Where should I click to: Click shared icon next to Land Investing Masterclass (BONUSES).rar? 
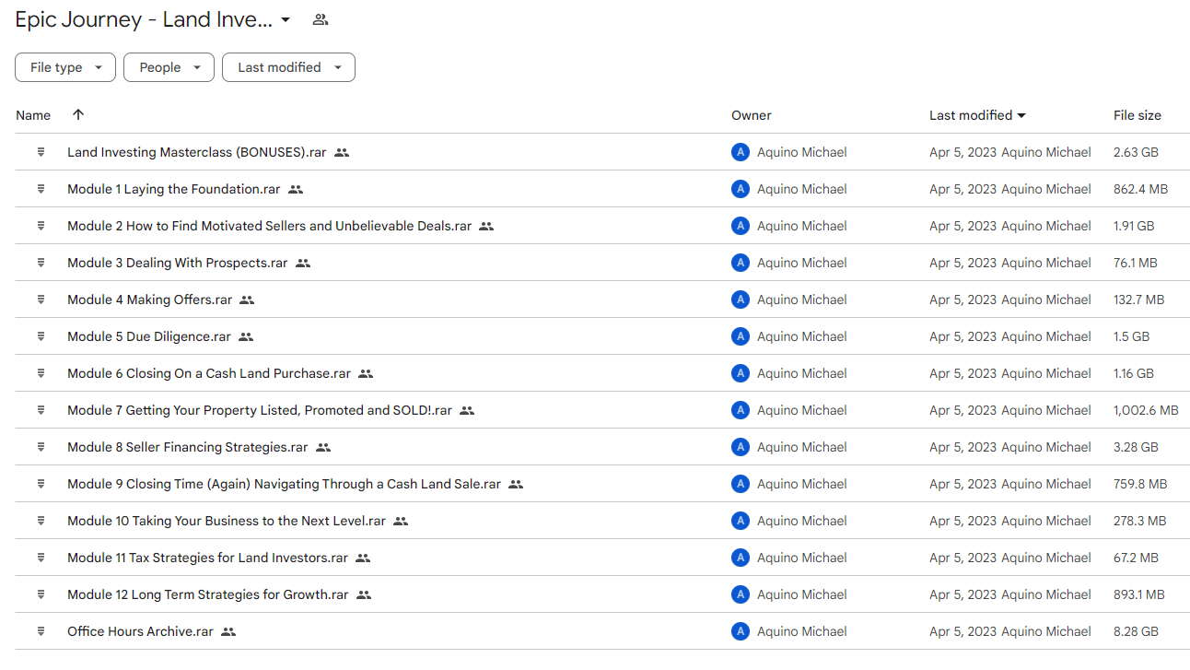pos(342,152)
